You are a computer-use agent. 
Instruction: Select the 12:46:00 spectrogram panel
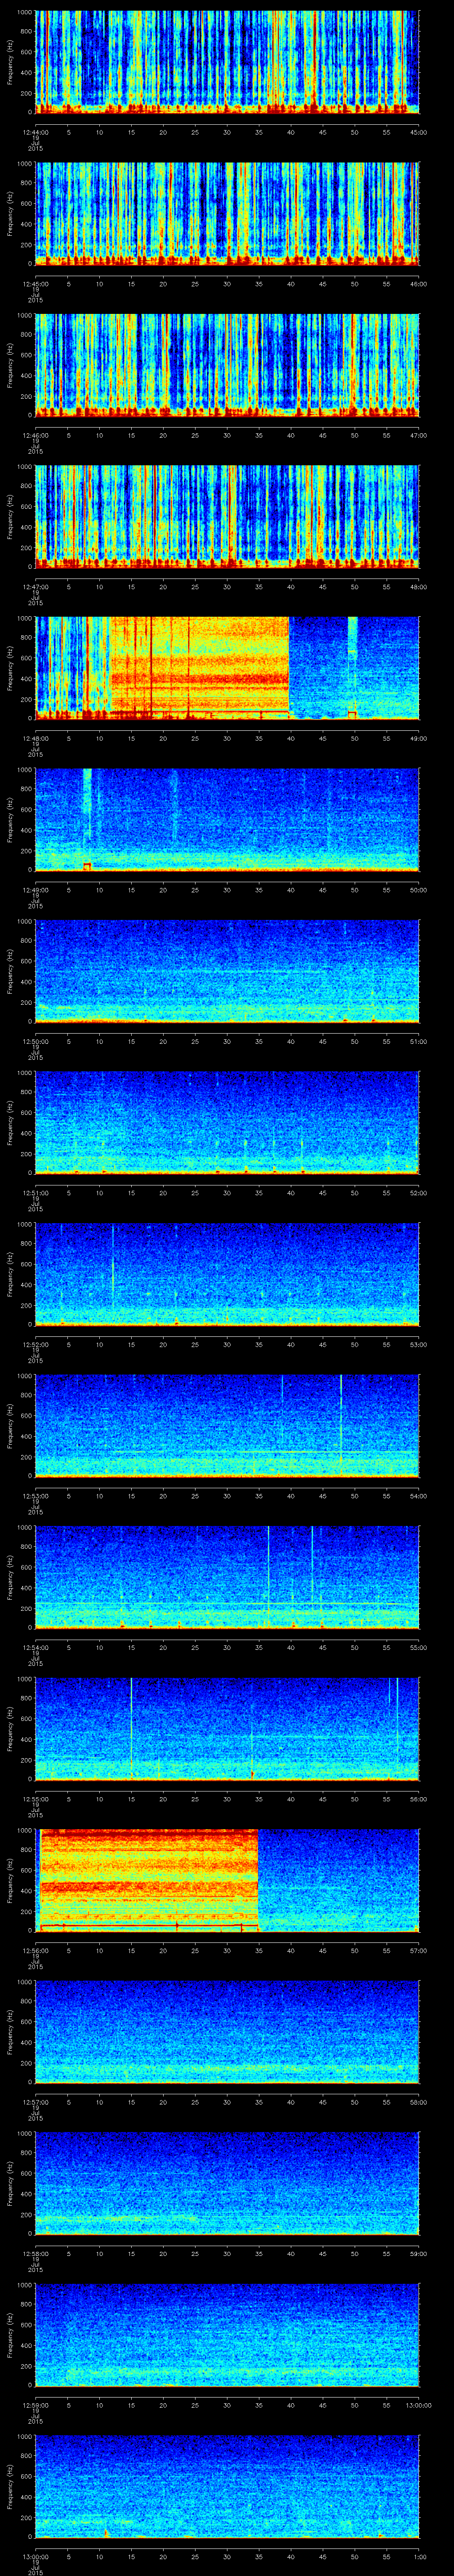pos(227,365)
